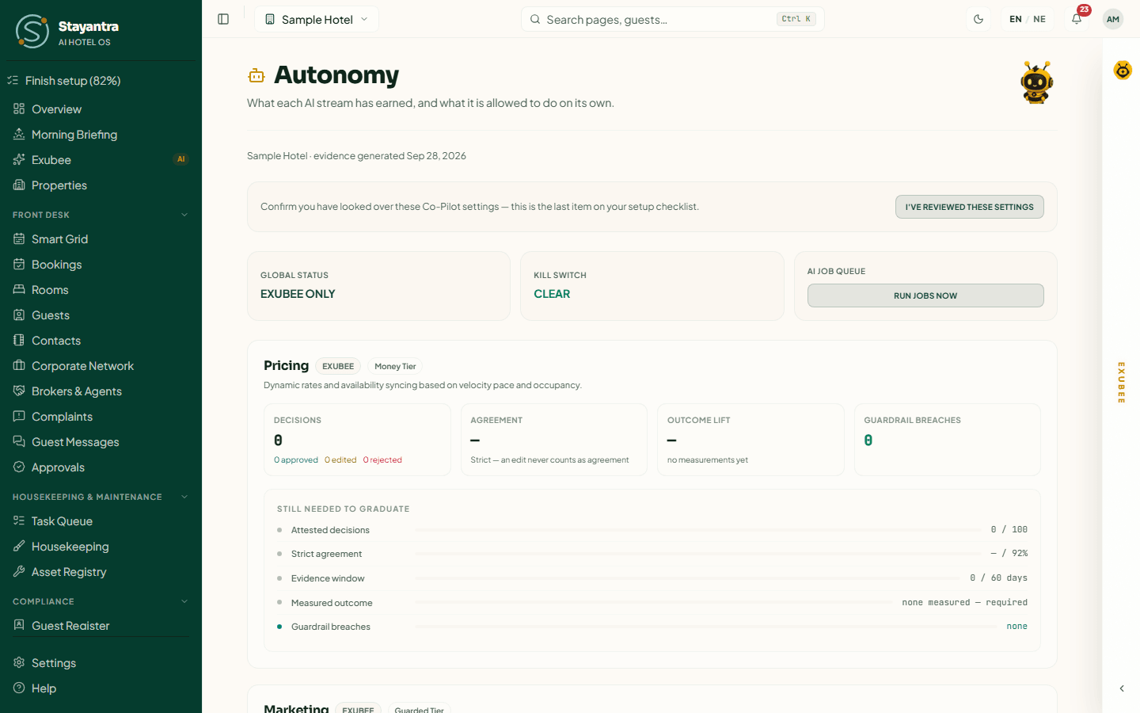1140x713 pixels.
Task: Click I've Reviewed These Settings button
Action: (970, 207)
